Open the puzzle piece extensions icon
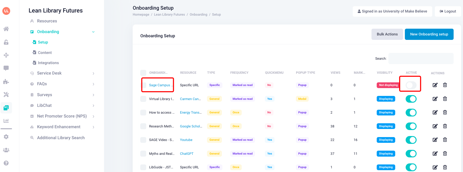 (6, 82)
